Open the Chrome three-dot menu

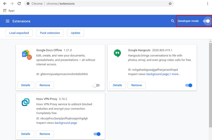[207, 4]
